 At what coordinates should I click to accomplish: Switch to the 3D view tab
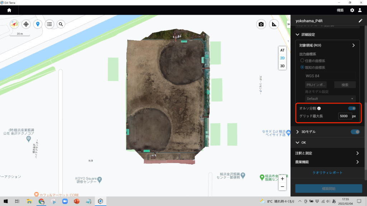pyautogui.click(x=282, y=66)
